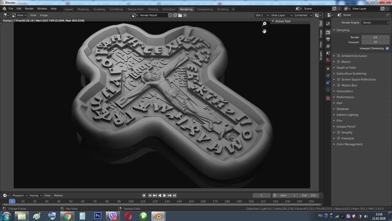Toggle the Viewport Denoising checkbox
392x221 pixels.
387,48
